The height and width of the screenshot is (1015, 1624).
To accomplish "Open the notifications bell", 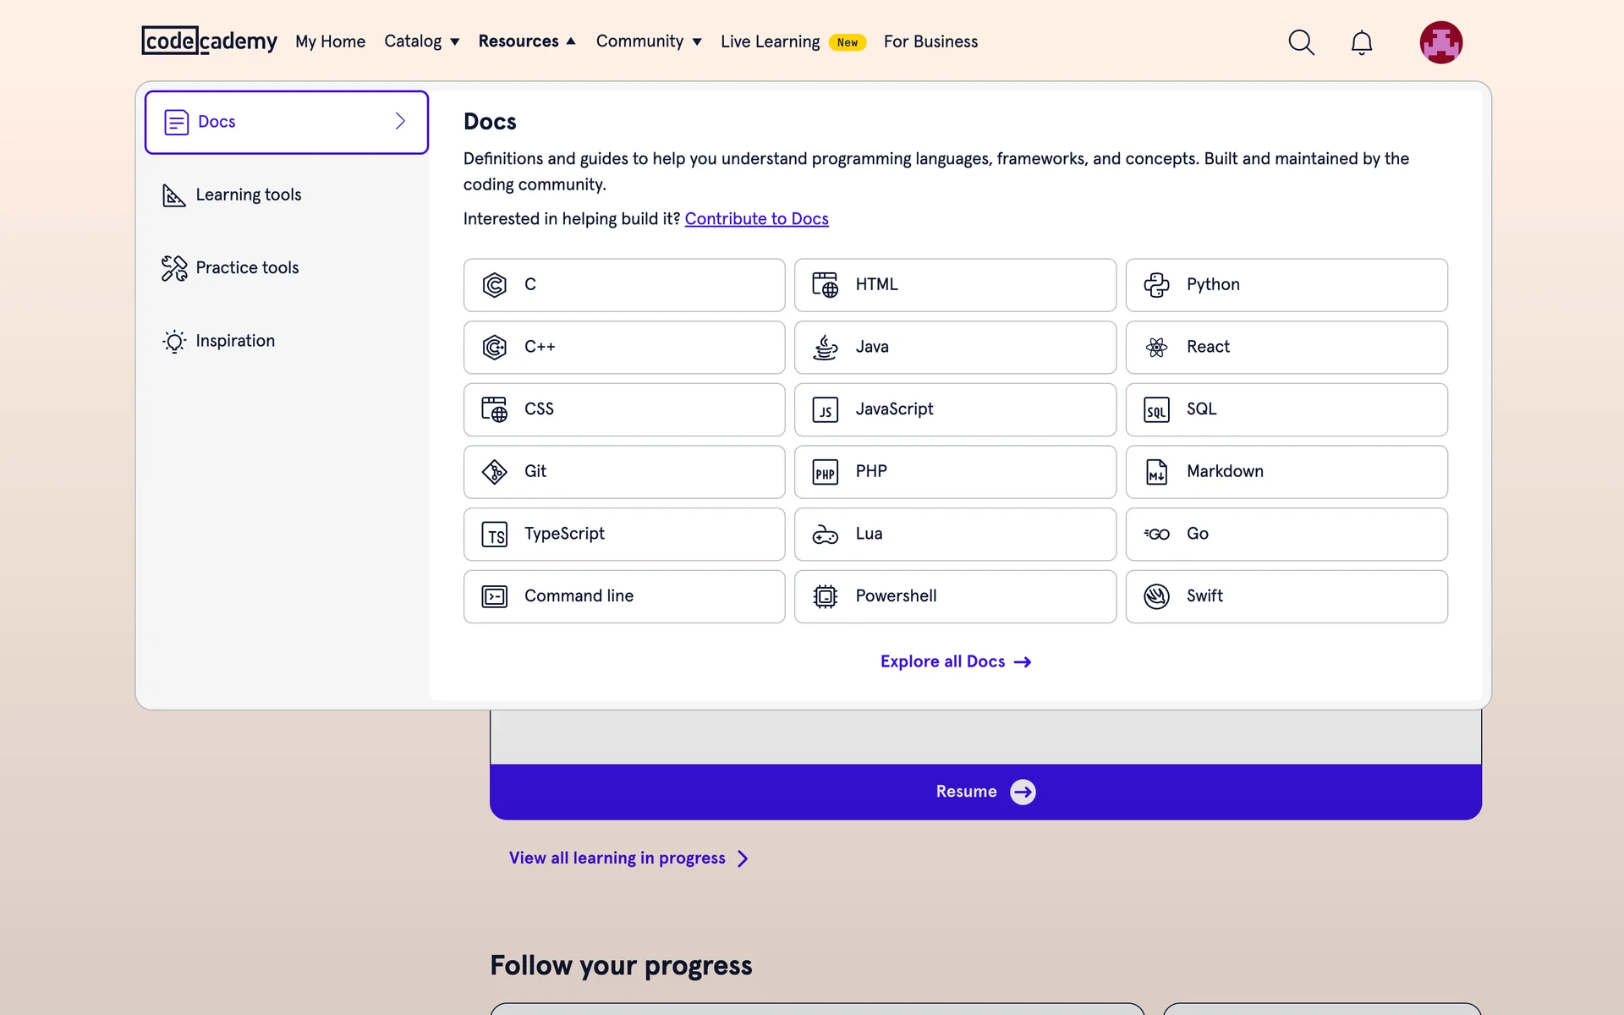I will 1361,42.
